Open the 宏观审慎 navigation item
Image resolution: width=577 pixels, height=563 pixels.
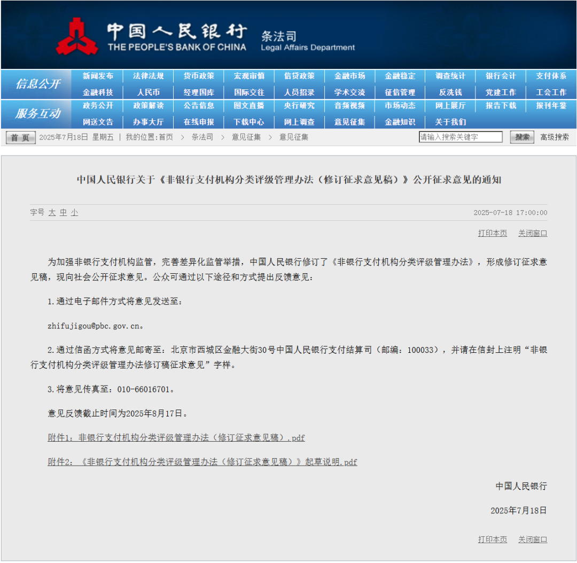pyautogui.click(x=249, y=76)
